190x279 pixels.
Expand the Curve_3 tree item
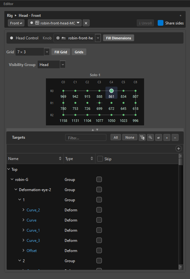[23, 240]
